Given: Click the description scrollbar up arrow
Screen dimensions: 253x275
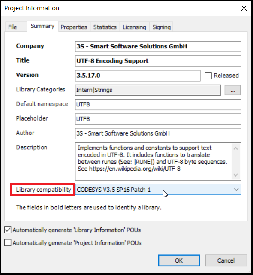Looking at the screenshot, I should tap(236, 148).
